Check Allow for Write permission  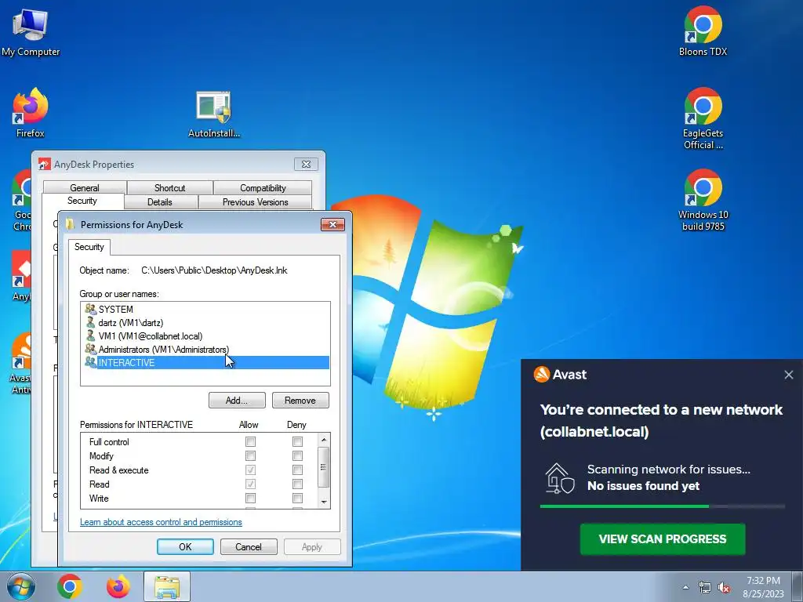250,498
